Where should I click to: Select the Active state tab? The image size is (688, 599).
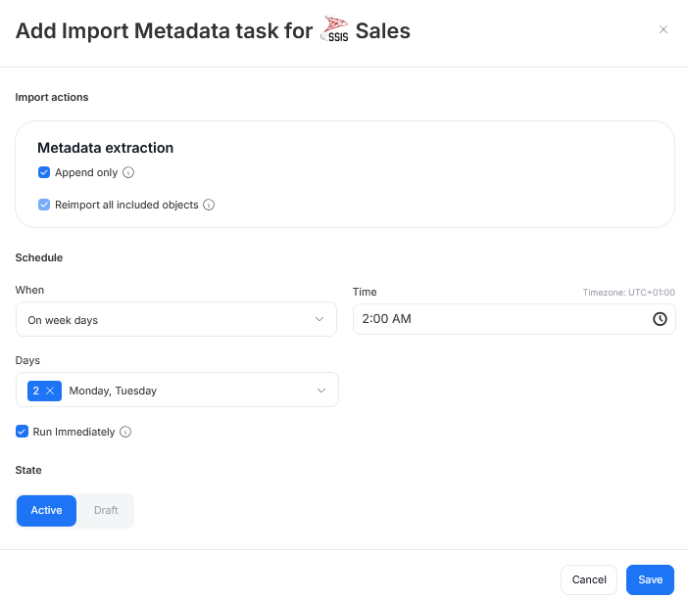click(x=46, y=511)
